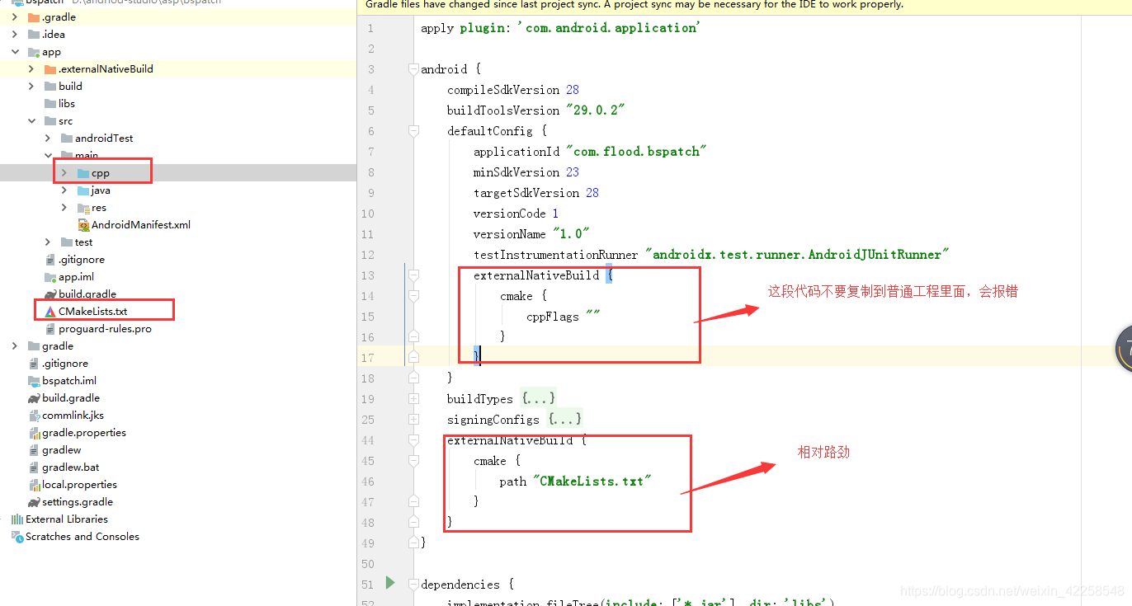This screenshot has height=606, width=1132.
Task: Collapse the app module node
Action: pyautogui.click(x=15, y=52)
